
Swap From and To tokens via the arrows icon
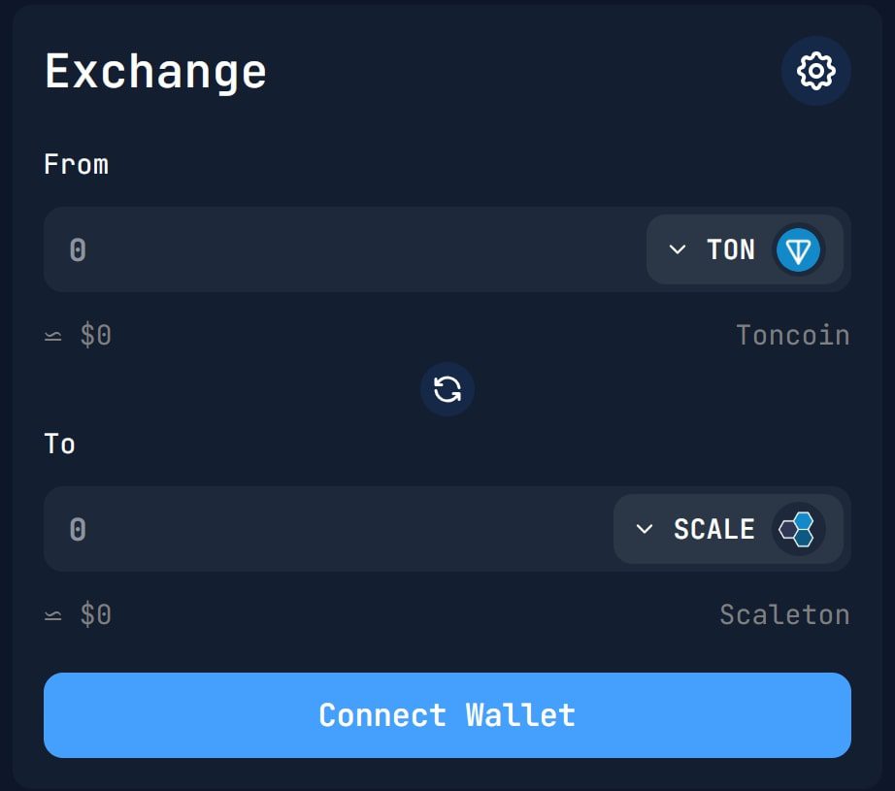(447, 389)
